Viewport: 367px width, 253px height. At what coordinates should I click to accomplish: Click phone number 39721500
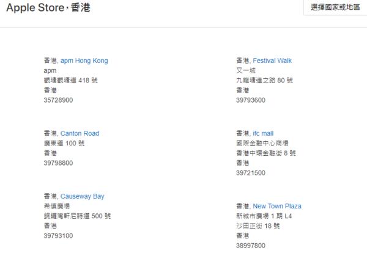pyautogui.click(x=251, y=173)
